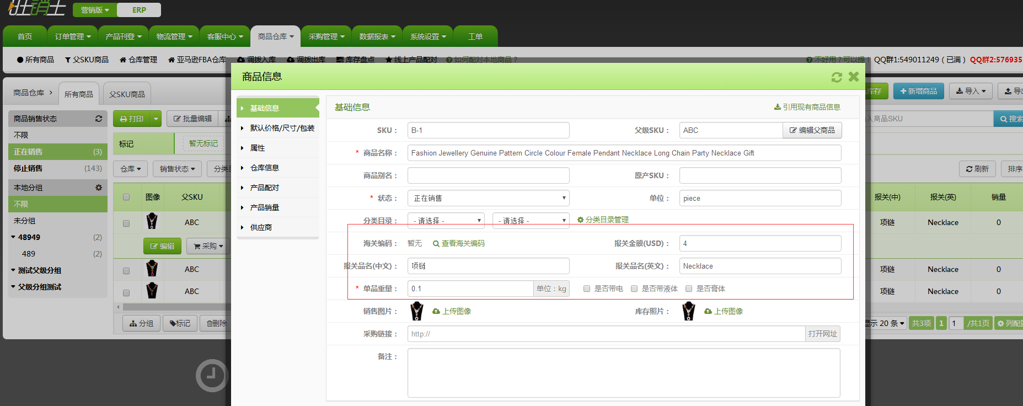1023x406 pixels.
Task: Open the 供应商 section
Action: coord(278,227)
